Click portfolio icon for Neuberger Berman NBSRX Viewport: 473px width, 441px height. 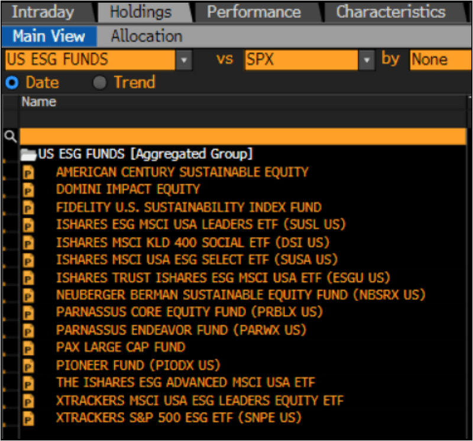click(x=28, y=296)
